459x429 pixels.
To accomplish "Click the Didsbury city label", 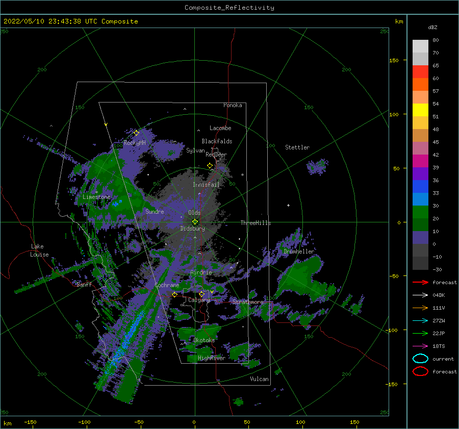I will tap(193, 229).
